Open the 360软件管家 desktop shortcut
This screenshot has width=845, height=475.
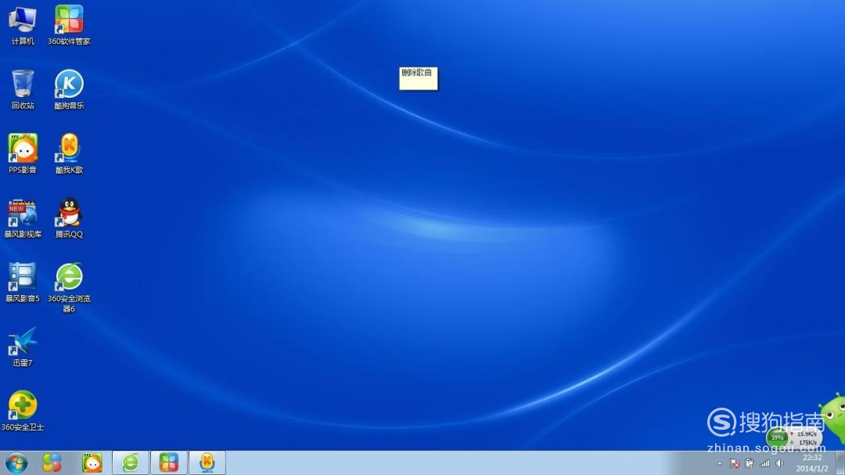tap(69, 25)
